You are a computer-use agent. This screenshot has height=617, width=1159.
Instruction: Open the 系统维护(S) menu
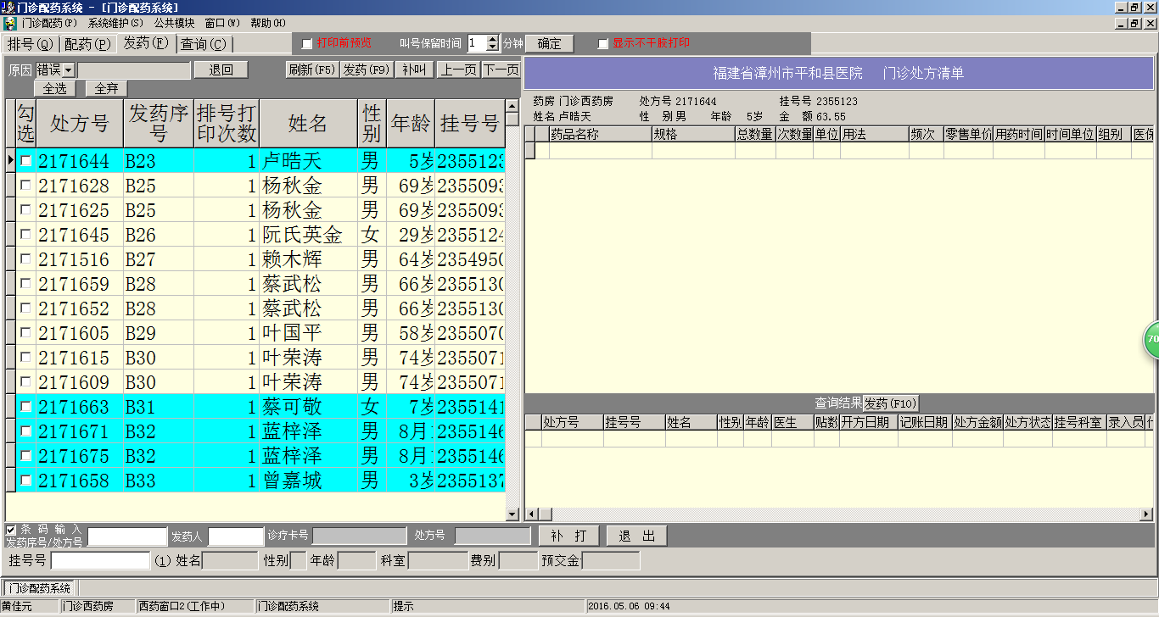tap(115, 23)
